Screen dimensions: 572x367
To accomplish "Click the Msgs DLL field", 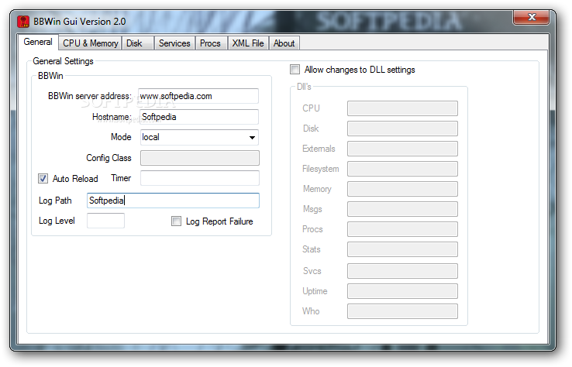I will pos(402,209).
